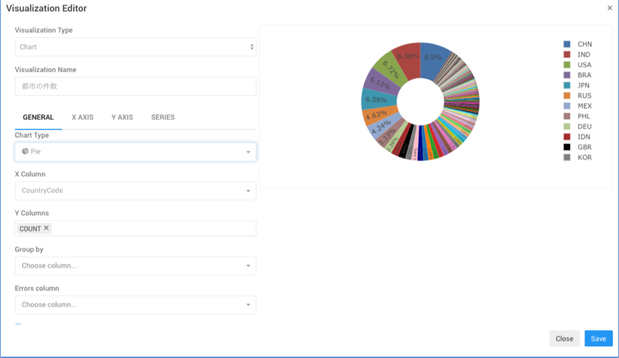Screen dimensions: 619x358
Task: Switch to the Y AXIS tab
Action: click(122, 118)
